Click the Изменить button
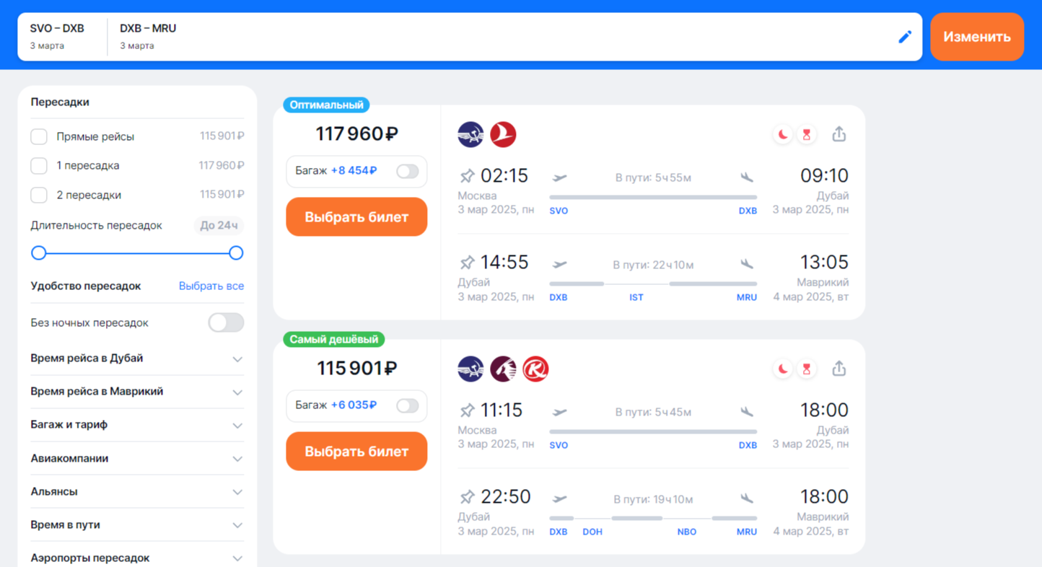The image size is (1042, 567). 976,37
